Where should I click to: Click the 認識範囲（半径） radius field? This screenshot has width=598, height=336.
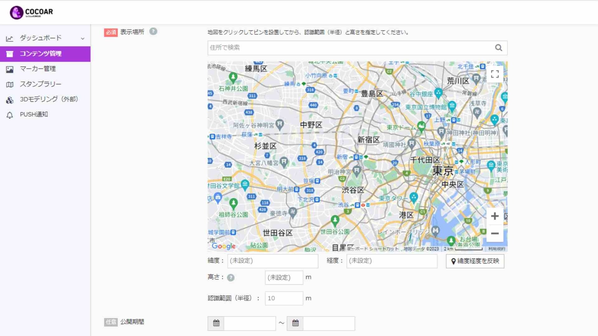(x=283, y=298)
